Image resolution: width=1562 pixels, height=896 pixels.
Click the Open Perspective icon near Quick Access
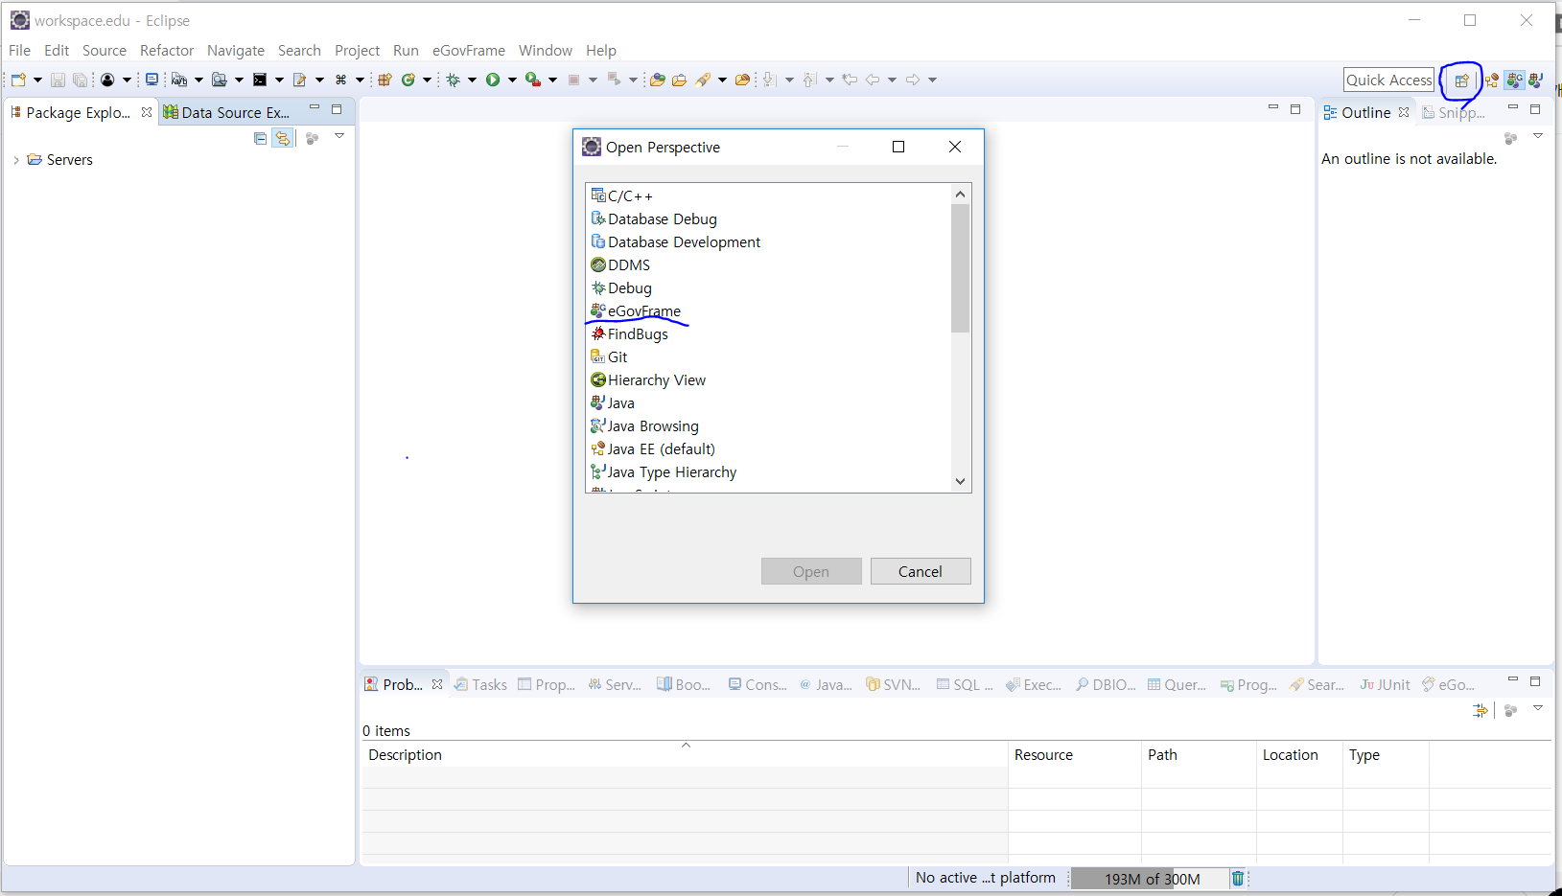[1461, 80]
